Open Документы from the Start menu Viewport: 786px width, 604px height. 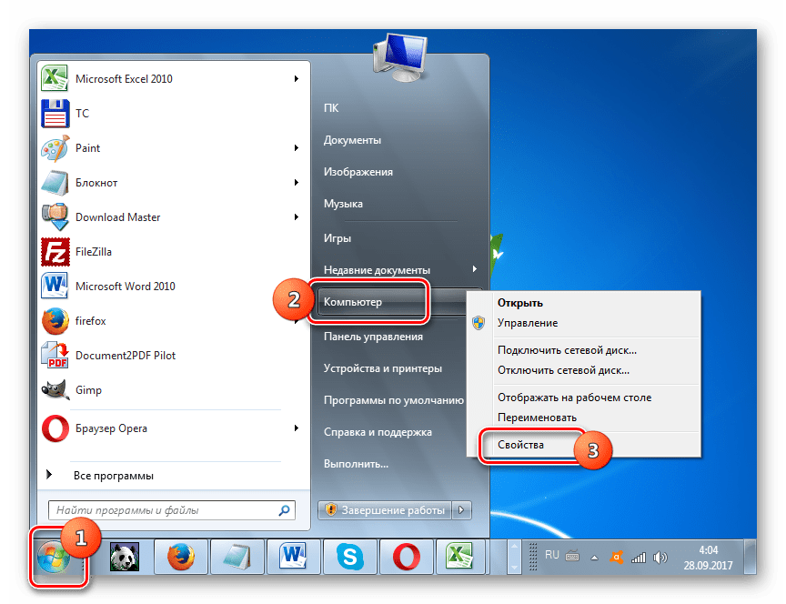352,140
